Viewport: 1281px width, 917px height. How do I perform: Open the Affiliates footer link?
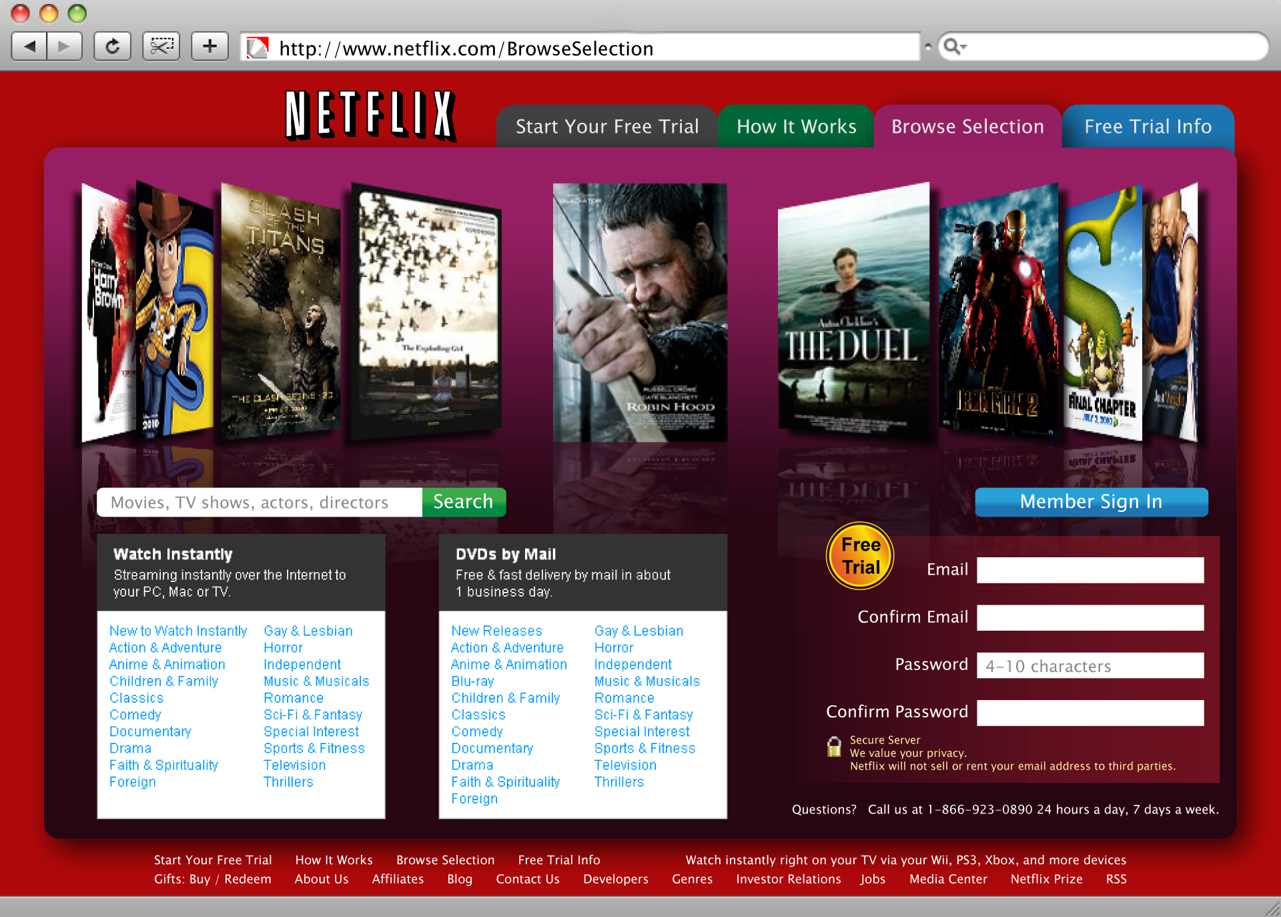pyautogui.click(x=398, y=879)
